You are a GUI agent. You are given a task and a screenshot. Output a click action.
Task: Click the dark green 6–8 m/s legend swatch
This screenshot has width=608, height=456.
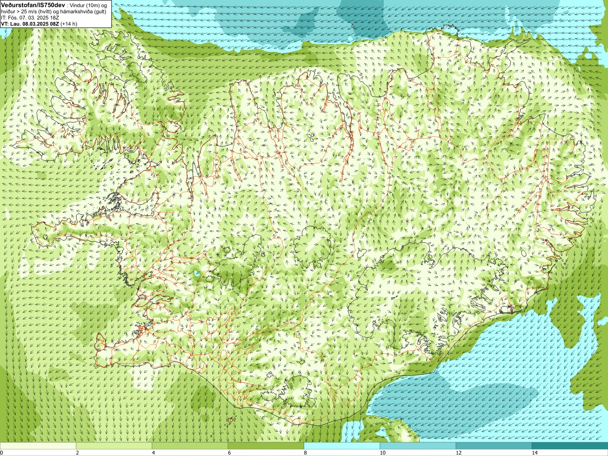pos(266,446)
